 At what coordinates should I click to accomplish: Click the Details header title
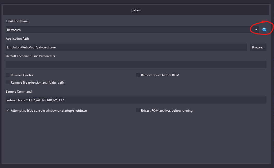pos(136,10)
